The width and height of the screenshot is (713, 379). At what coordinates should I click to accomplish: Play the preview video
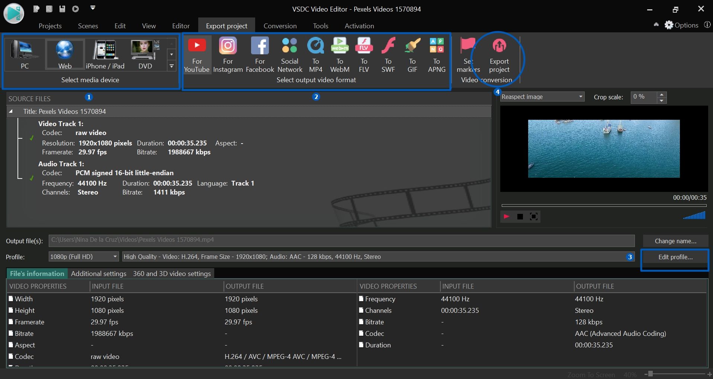[506, 216]
